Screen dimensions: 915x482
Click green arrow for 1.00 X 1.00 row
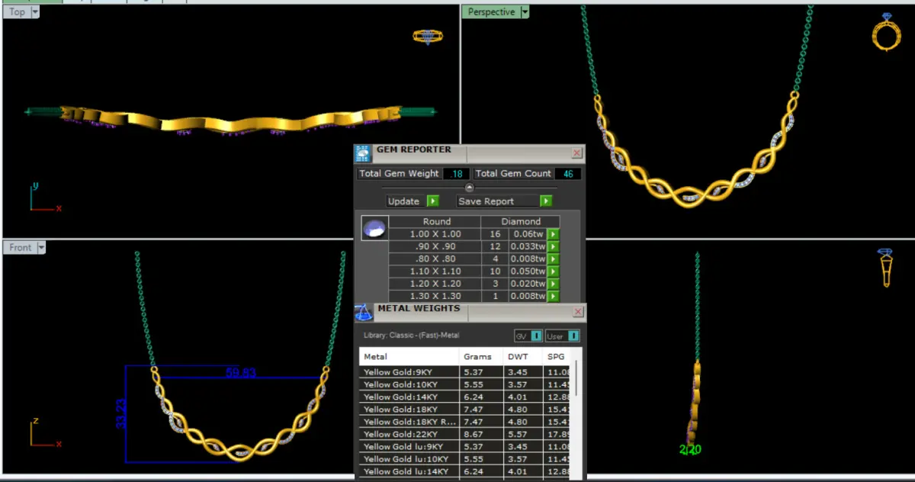click(554, 234)
